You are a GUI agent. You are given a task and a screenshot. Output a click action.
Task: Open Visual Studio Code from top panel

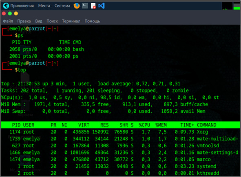[102, 6]
